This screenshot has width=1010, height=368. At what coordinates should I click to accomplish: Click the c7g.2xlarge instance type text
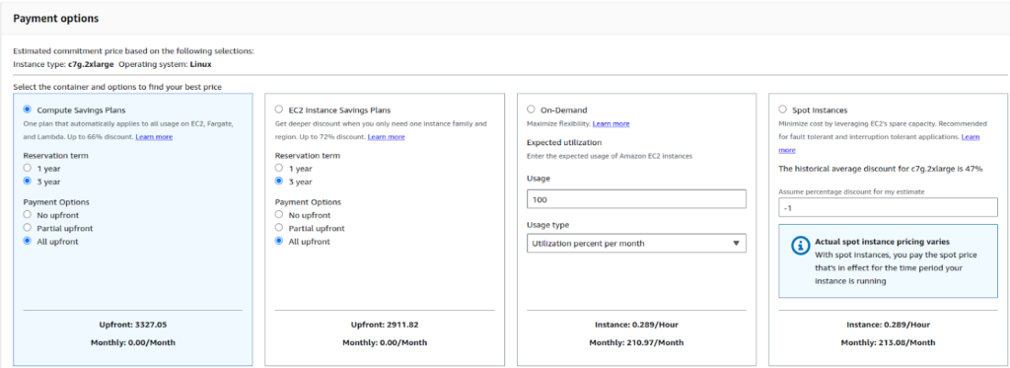92,64
